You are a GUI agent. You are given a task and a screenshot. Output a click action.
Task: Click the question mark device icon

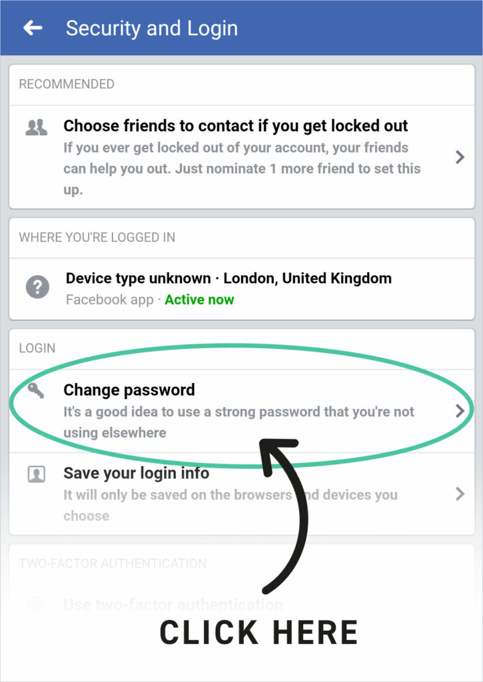(37, 287)
